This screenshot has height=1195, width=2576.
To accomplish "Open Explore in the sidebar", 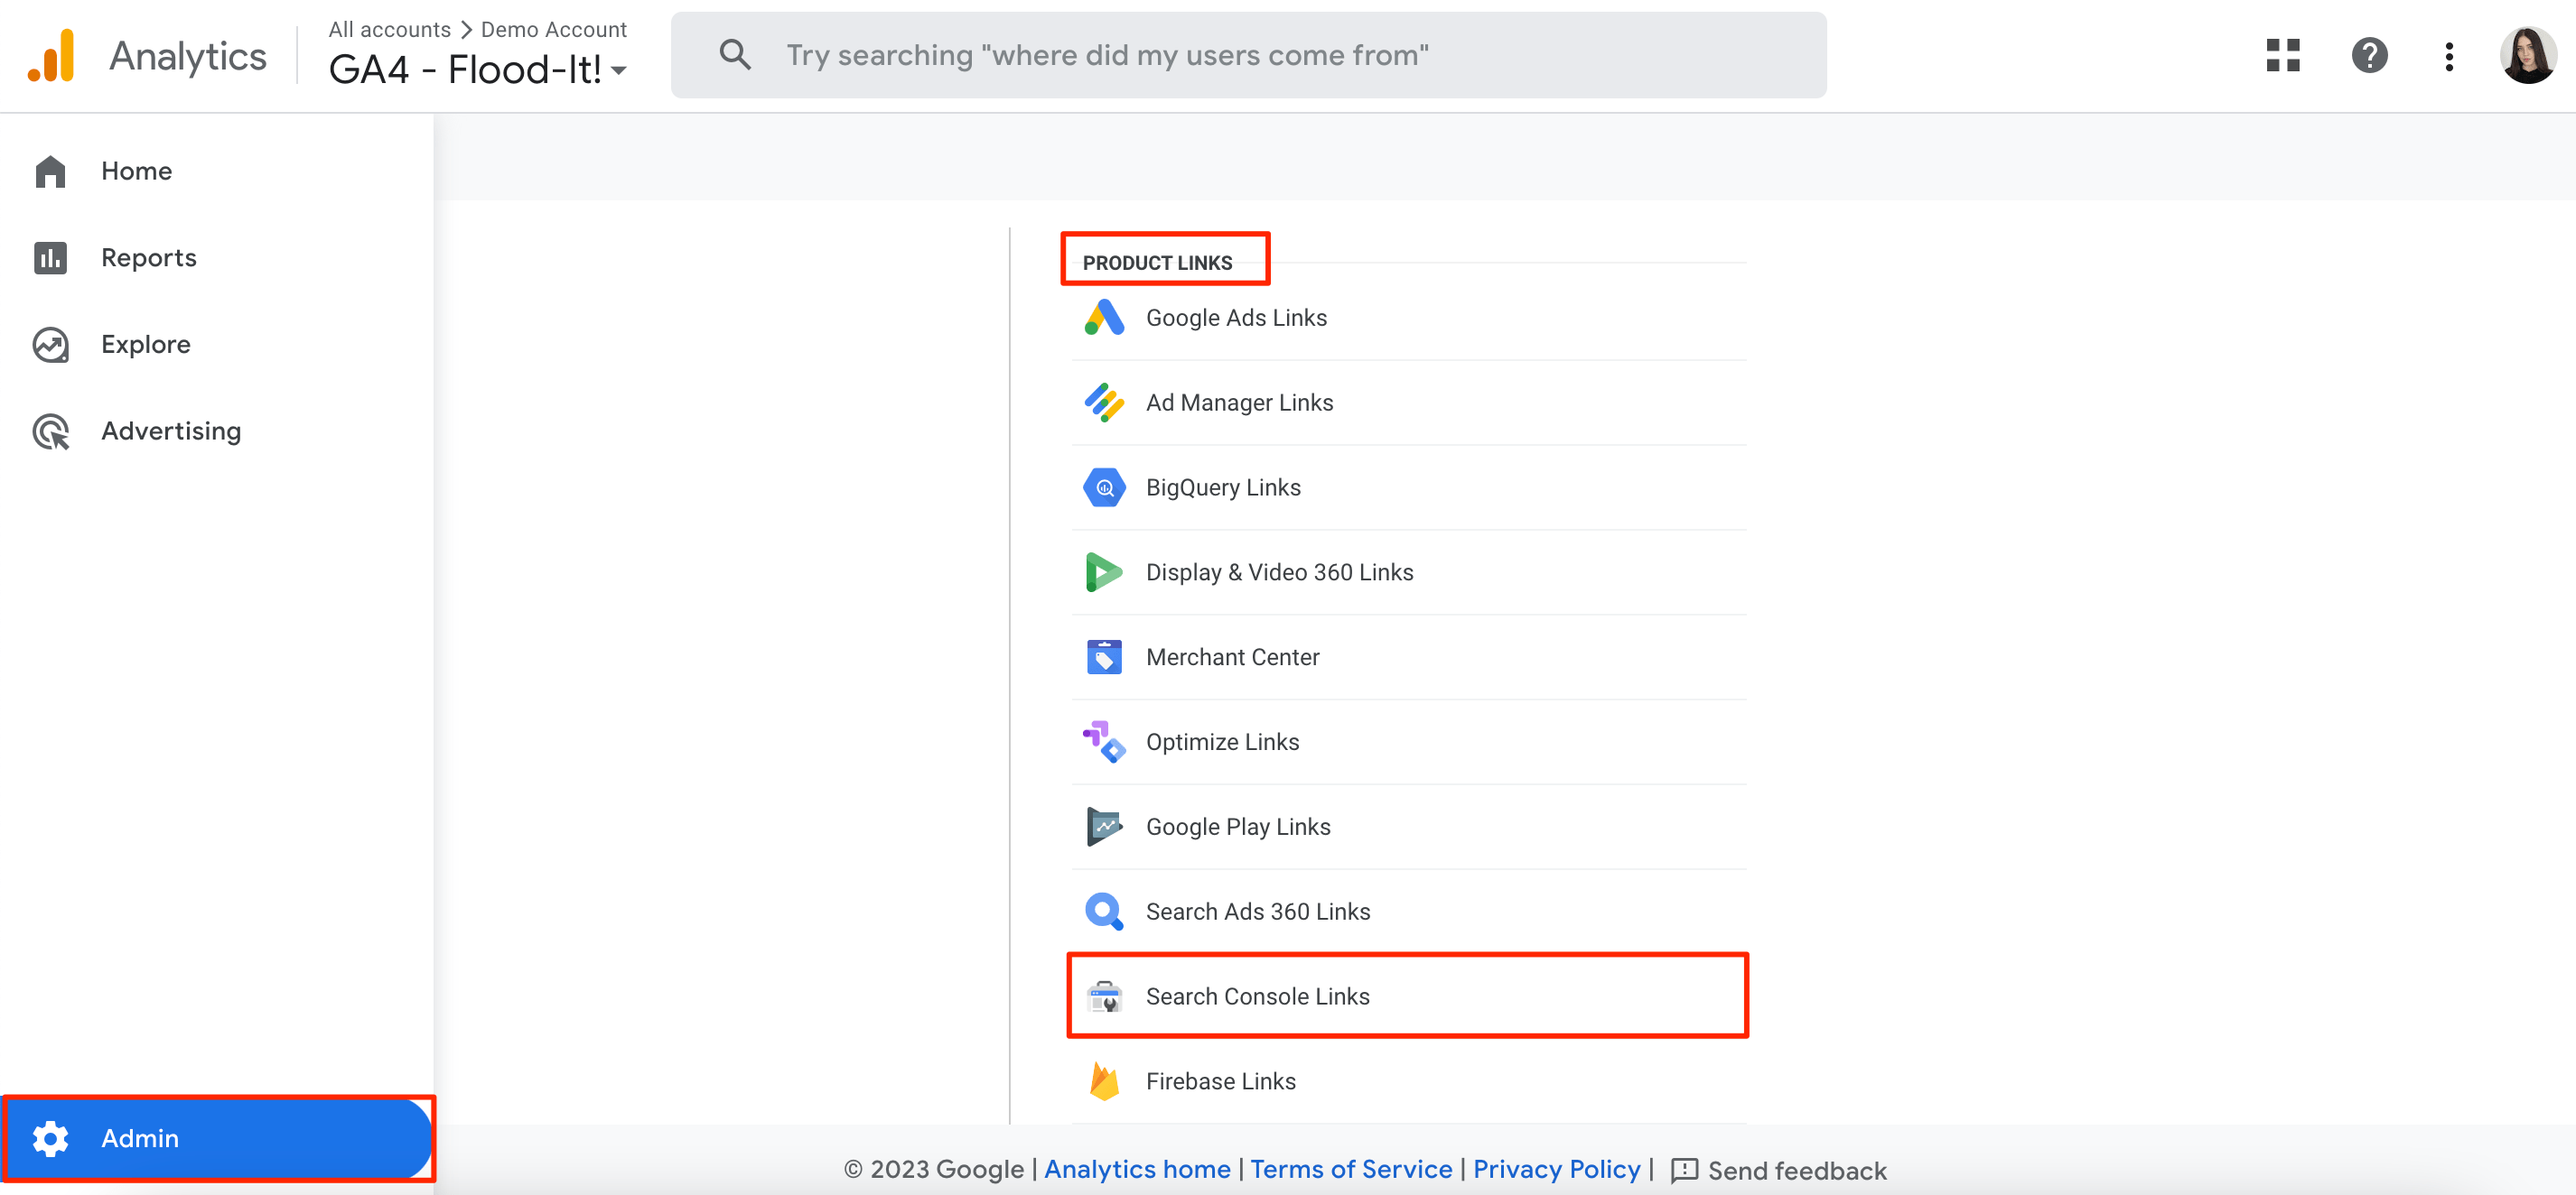I will [217, 345].
